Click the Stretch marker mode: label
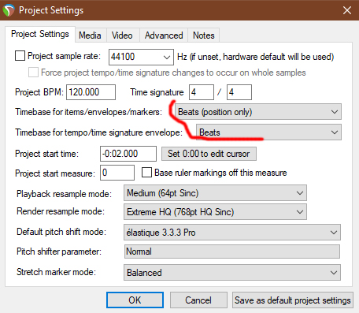 (x=56, y=272)
